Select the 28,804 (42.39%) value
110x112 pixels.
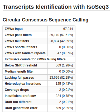tap(61, 41)
